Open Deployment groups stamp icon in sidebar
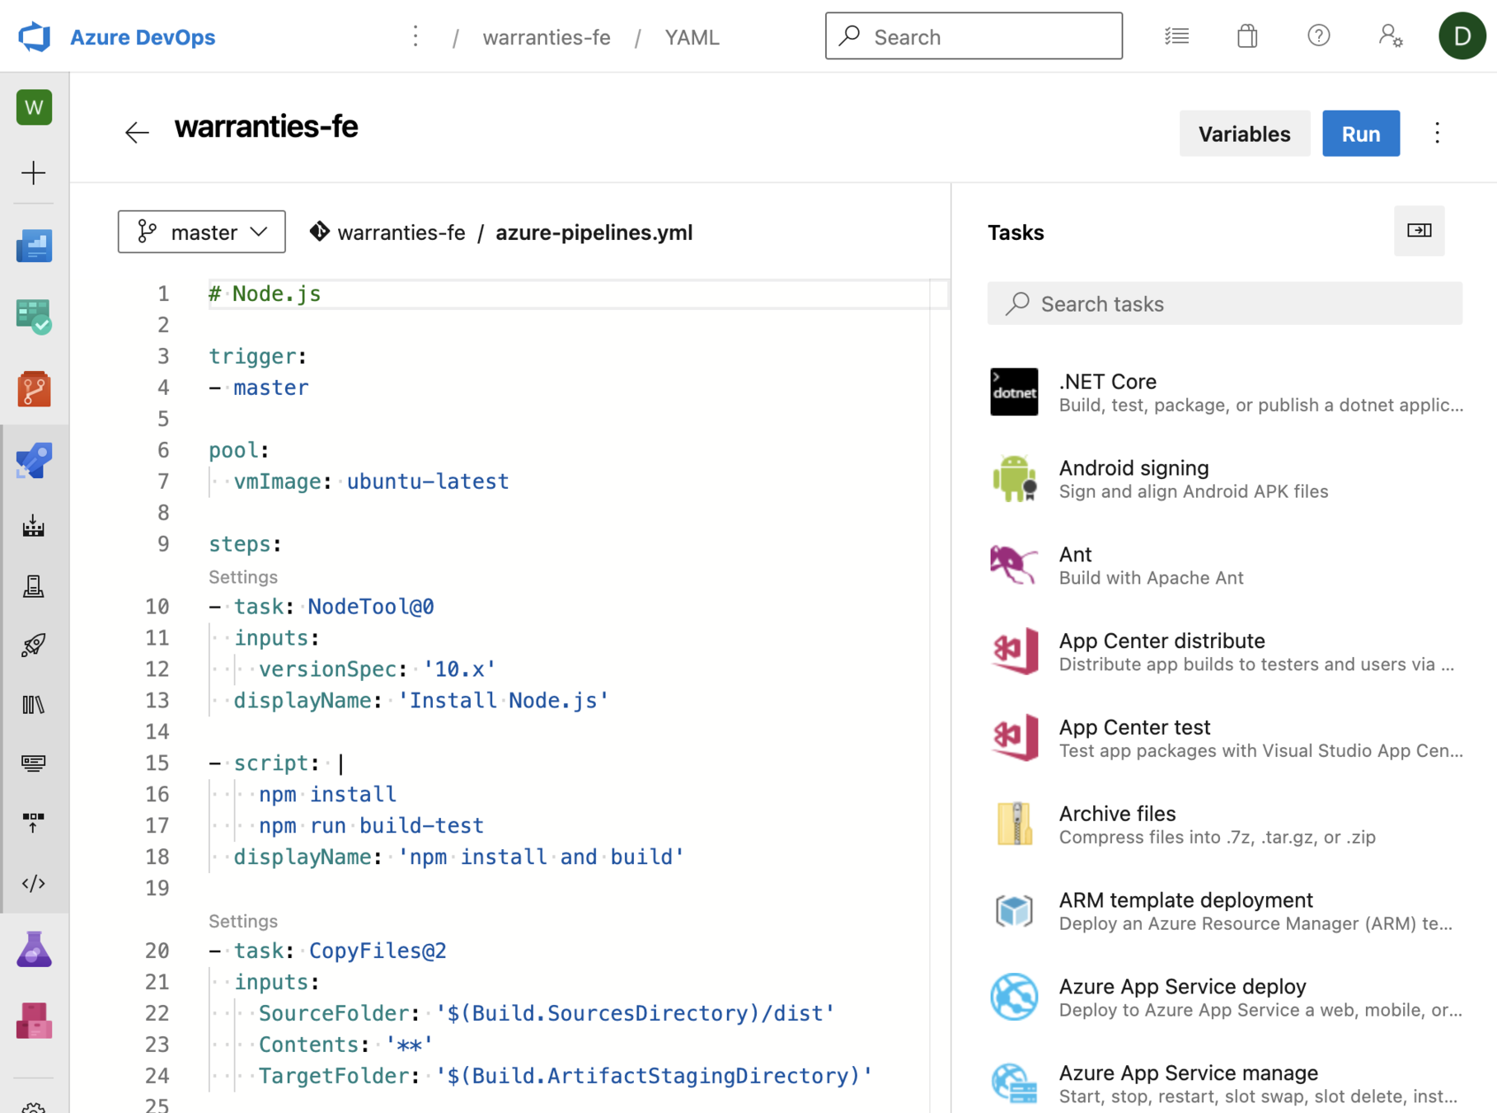This screenshot has width=1497, height=1113. pos(34,586)
